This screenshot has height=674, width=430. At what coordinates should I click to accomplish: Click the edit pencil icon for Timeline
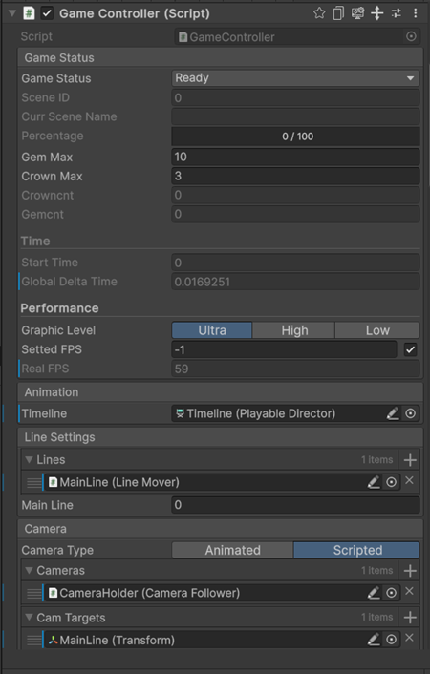click(393, 413)
